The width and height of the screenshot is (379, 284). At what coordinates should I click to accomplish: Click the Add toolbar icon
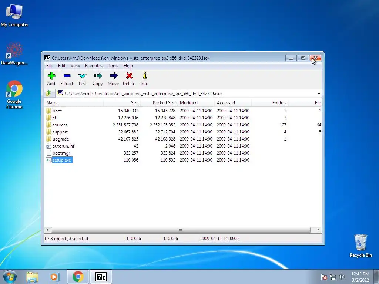point(51,76)
